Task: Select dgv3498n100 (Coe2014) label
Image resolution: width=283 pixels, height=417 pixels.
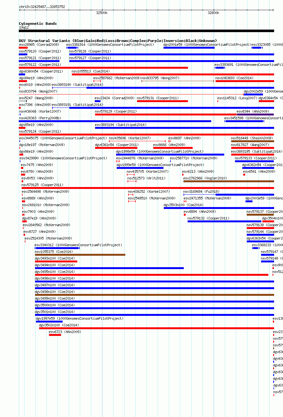Action: pyautogui.click(x=55, y=292)
